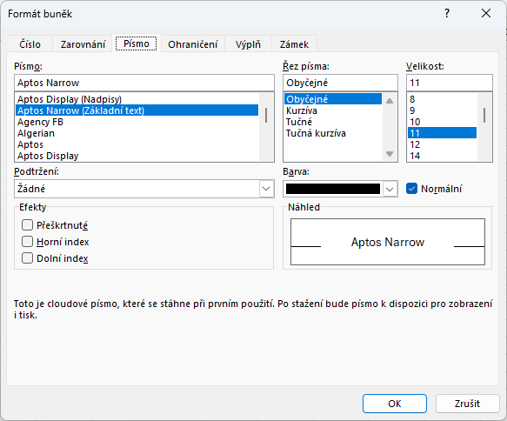Expand the Podtržení underline dropdown
The height and width of the screenshot is (421, 507).
click(266, 189)
